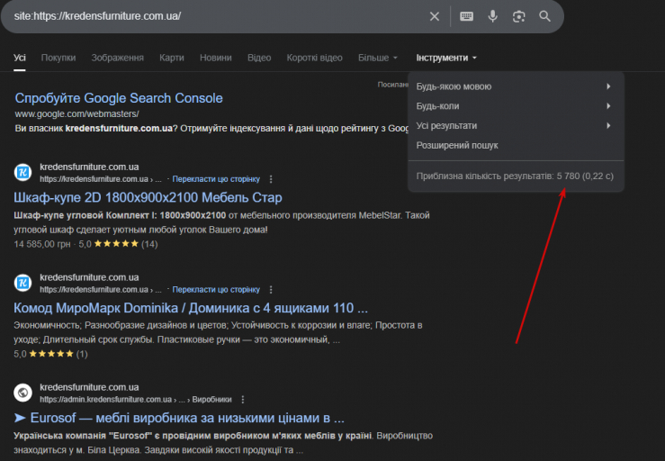Image resolution: width=665 pixels, height=461 pixels.
Task: Expand the Будь-якою мовою language filter
Action: 516,86
